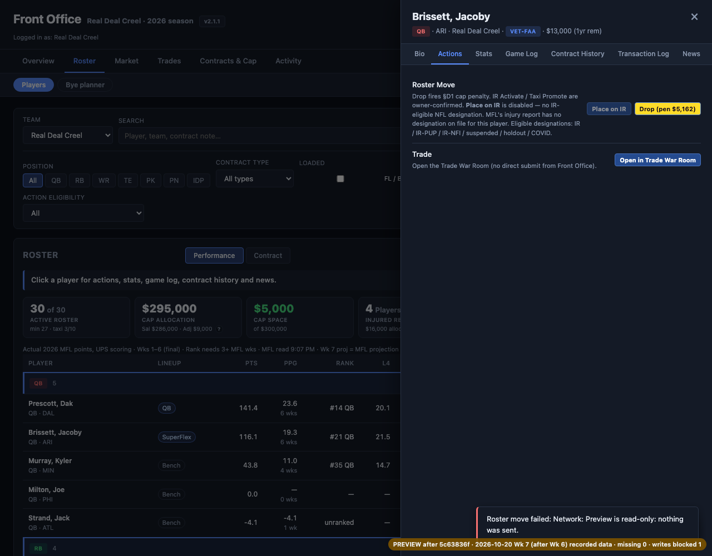The width and height of the screenshot is (712, 556).
Task: Open the Team dropdown showing Real Deal Creel
Action: pos(68,135)
